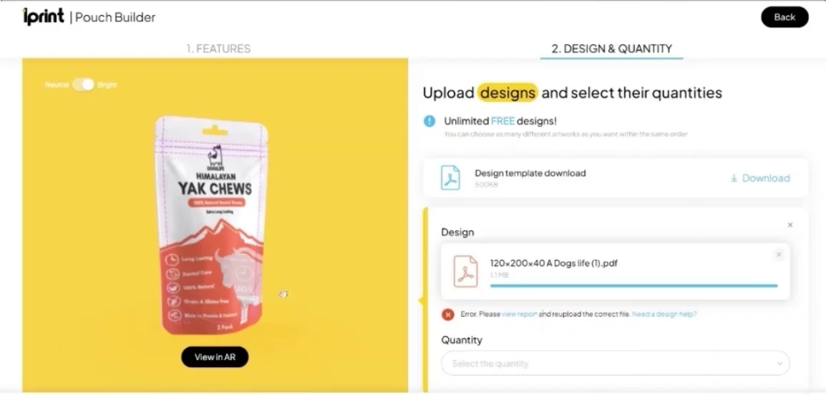Toggle the Neutral/Bright background switch
Image resolution: width=826 pixels, height=395 pixels.
point(83,84)
